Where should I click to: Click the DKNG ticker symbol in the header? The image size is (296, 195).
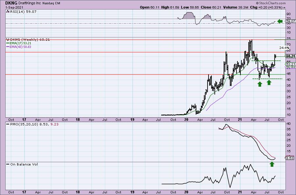[11, 3]
